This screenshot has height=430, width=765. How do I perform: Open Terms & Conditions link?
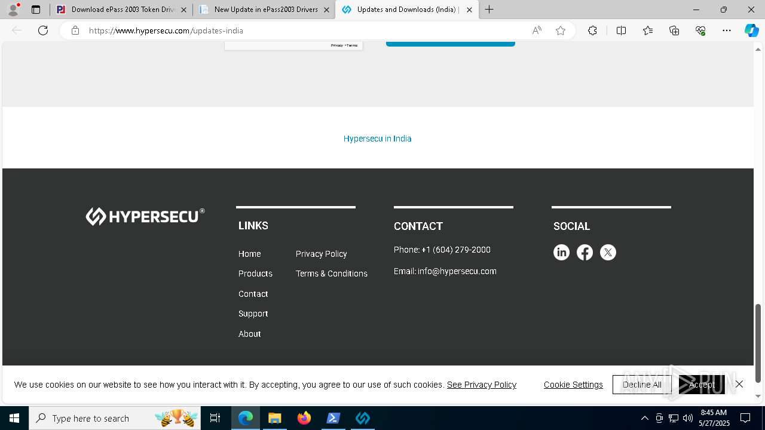332,274
